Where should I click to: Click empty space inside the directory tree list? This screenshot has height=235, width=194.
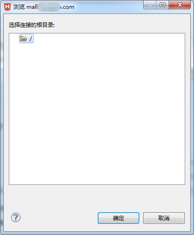coord(97,113)
